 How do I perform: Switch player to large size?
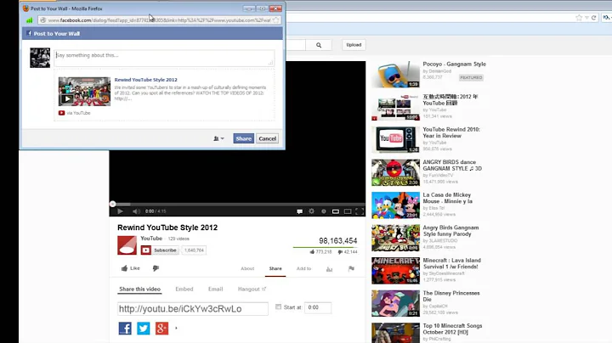click(348, 211)
